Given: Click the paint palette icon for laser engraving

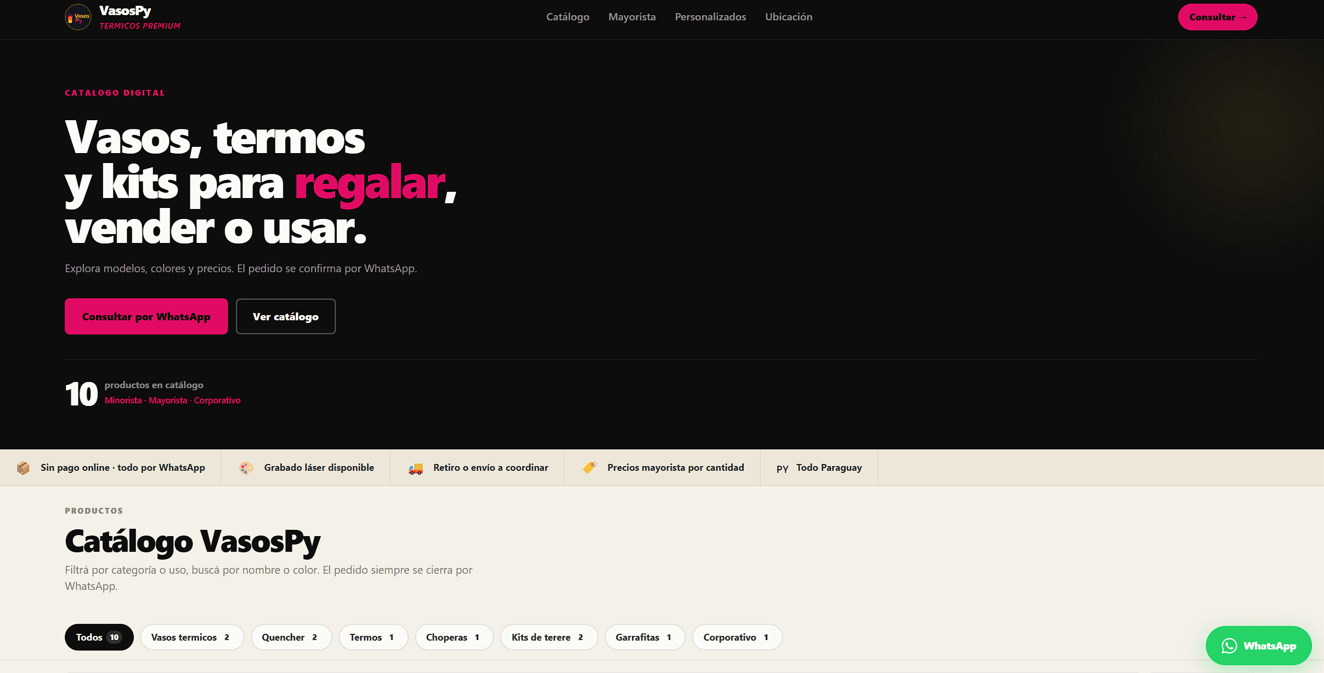Looking at the screenshot, I should coord(246,468).
